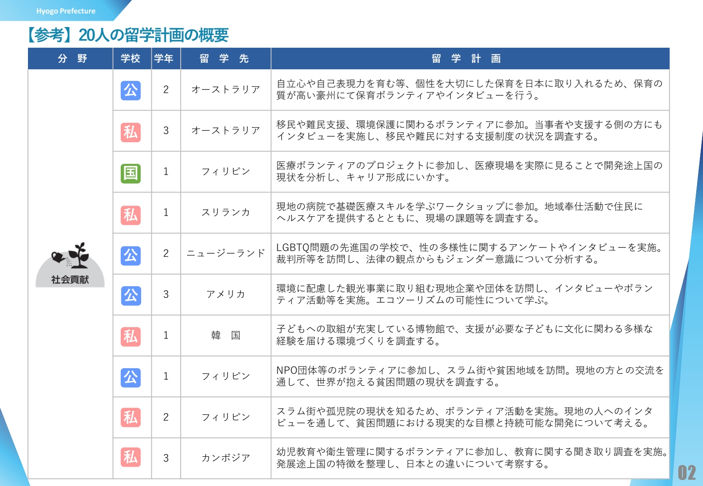Click the ニュージーランド destination cell
This screenshot has width=703, height=486.
tap(226, 253)
